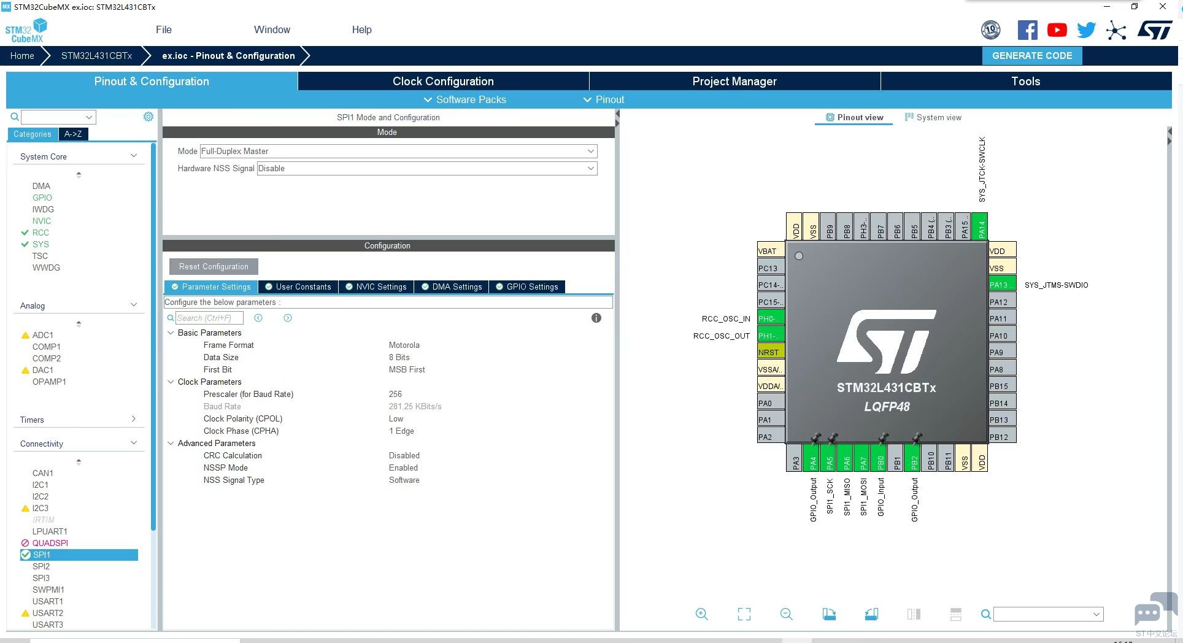Open the Hardware NSS Signal dropdown
The image size is (1183, 643).
(x=427, y=168)
